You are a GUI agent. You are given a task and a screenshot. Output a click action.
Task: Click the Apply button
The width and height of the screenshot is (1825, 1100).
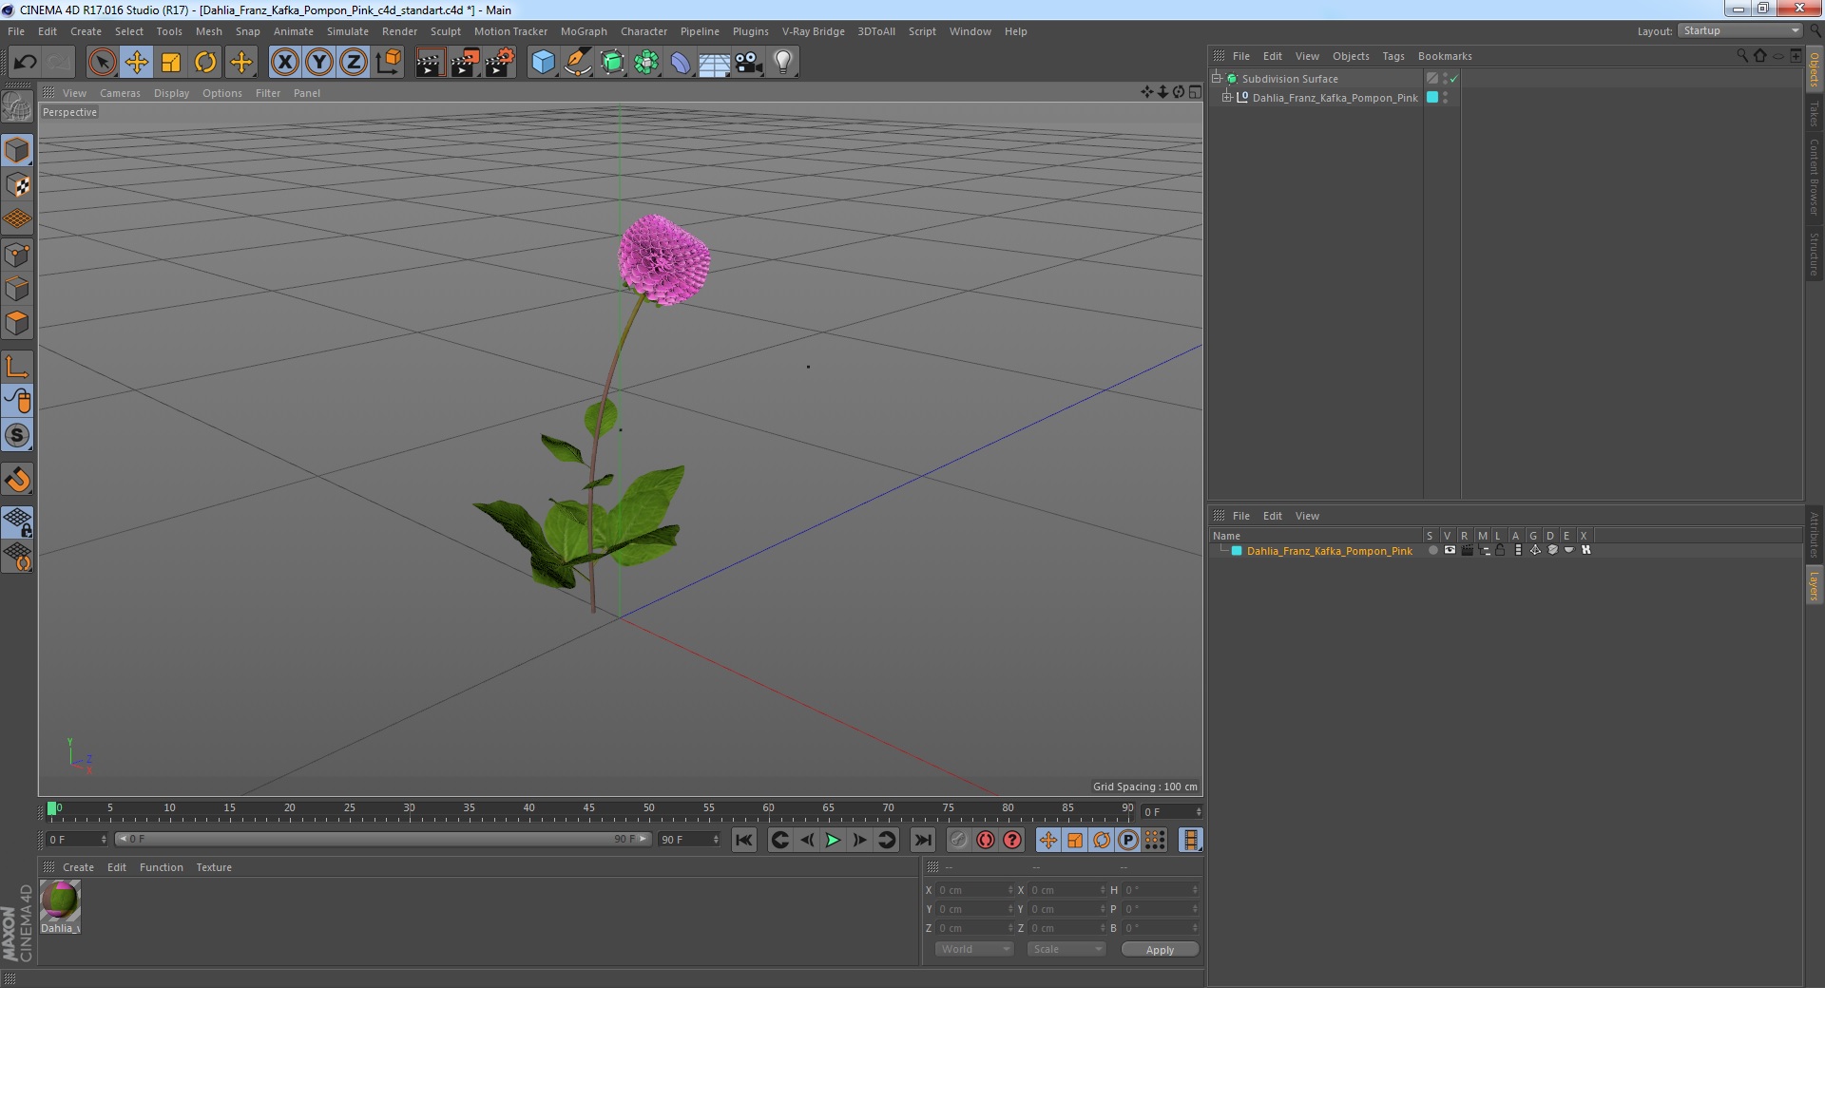pos(1160,950)
